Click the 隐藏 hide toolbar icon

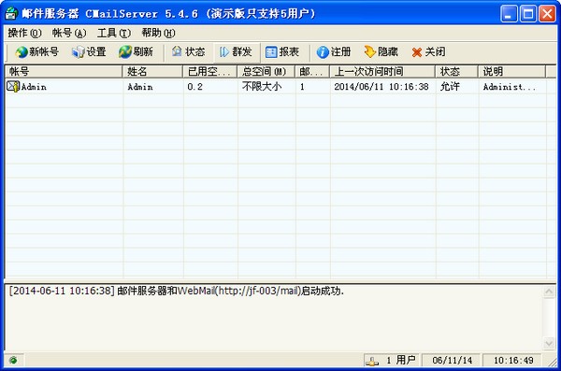pyautogui.click(x=369, y=52)
